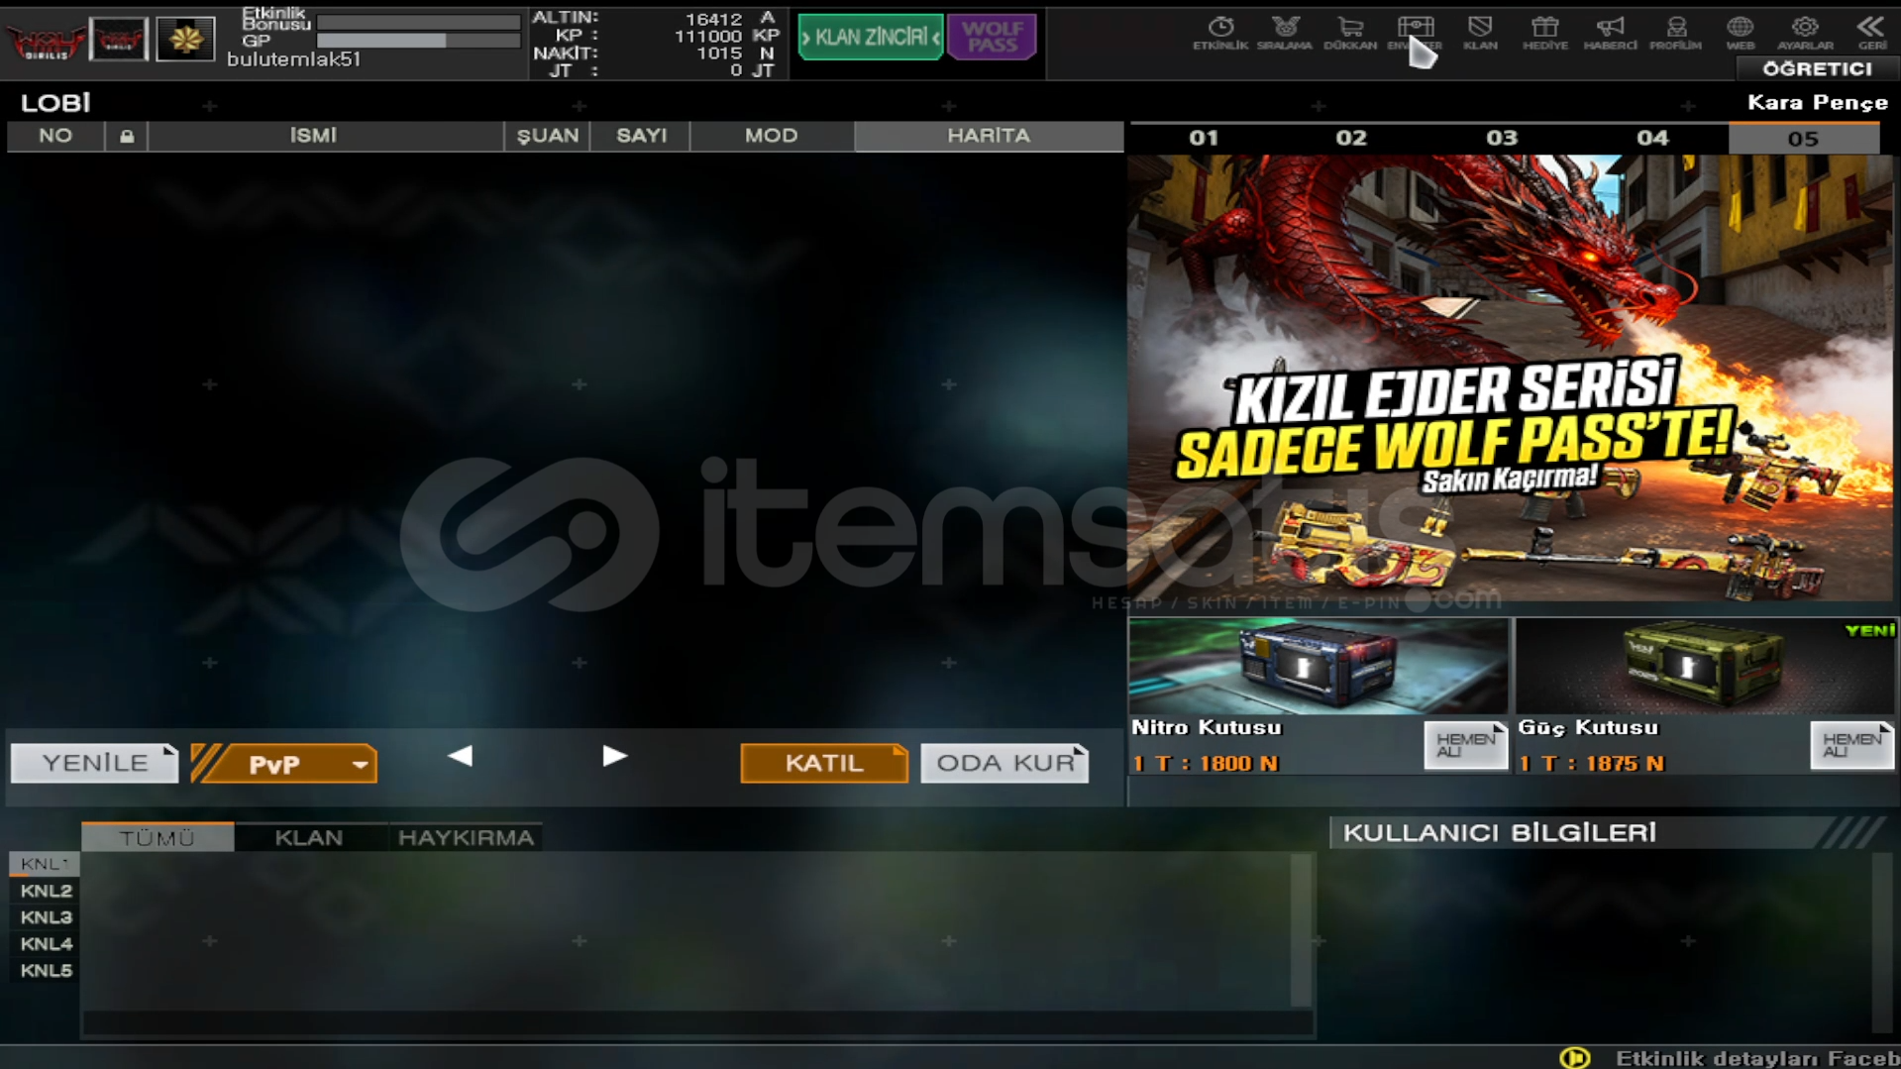The width and height of the screenshot is (1901, 1069).
Task: Switch to the Klan chat tab
Action: pos(308,837)
